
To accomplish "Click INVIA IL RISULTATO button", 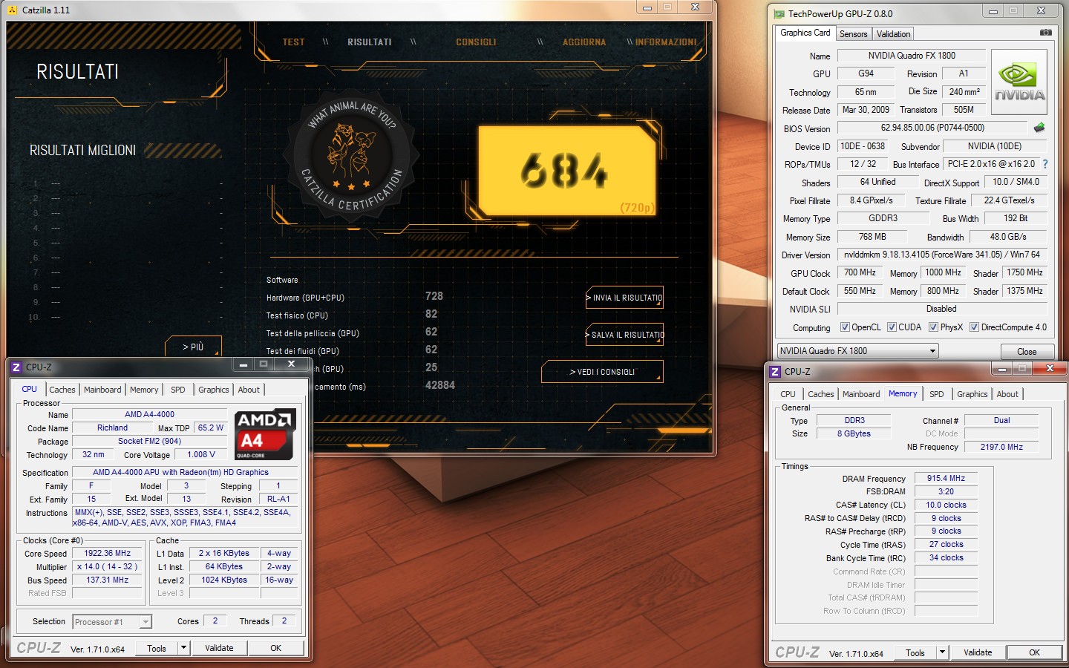I will (x=624, y=298).
